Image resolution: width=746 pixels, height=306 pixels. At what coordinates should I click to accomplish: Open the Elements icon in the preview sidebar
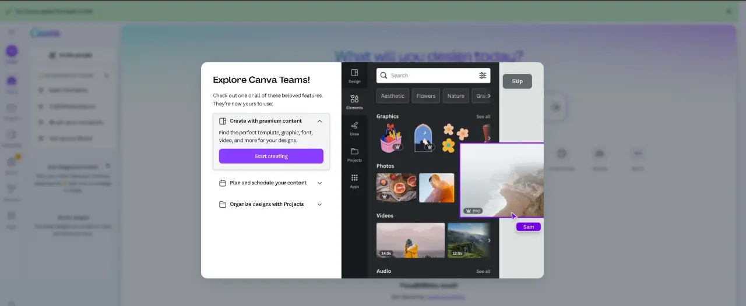[x=354, y=99]
